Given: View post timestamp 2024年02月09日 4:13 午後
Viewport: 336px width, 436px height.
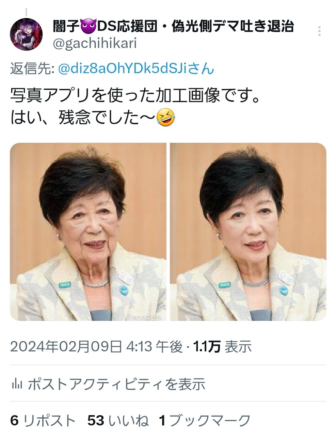Looking at the screenshot, I should pyautogui.click(x=96, y=347).
